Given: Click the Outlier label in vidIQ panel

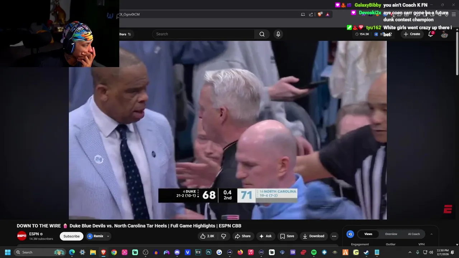Looking at the screenshot, I should (x=391, y=244).
